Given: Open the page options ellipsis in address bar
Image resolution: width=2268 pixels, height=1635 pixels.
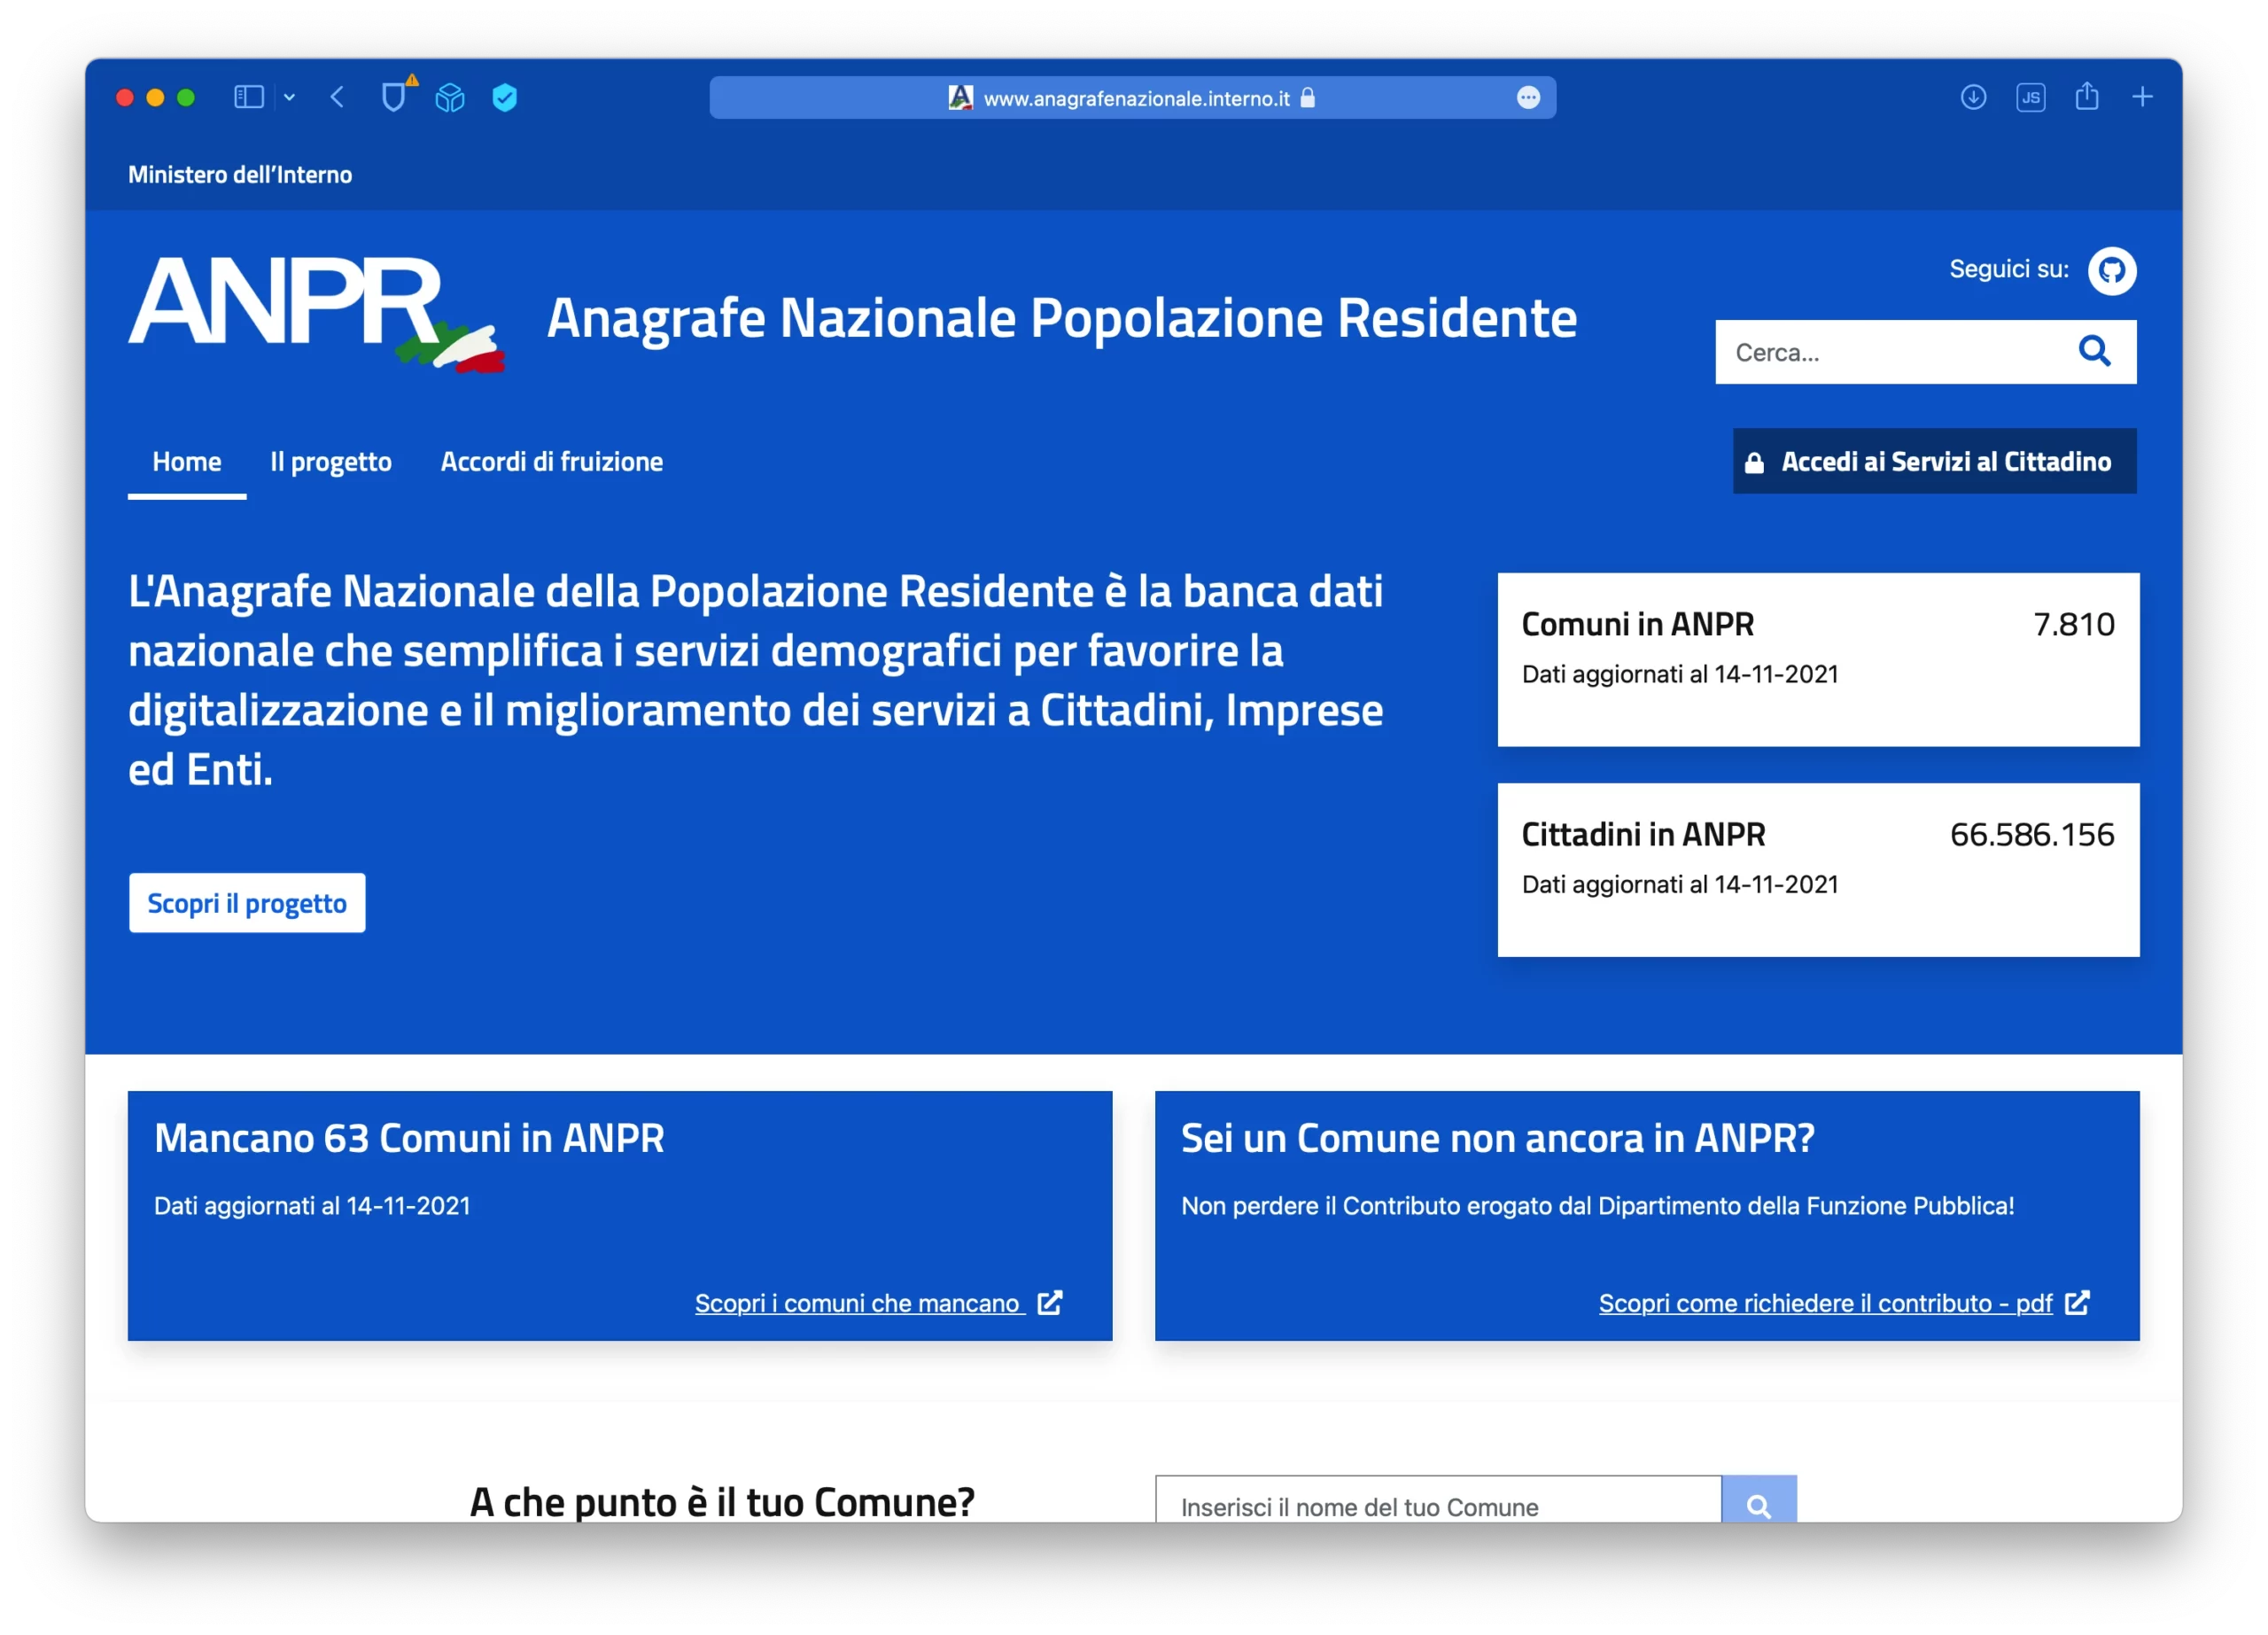Looking at the screenshot, I should tap(1528, 98).
